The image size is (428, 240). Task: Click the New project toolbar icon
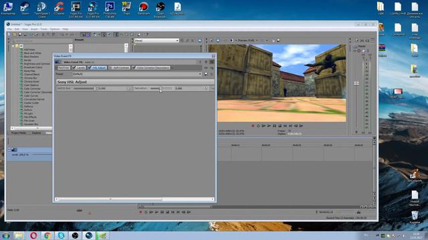[9, 35]
